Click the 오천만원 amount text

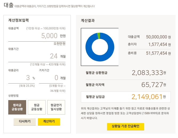tap(59, 44)
